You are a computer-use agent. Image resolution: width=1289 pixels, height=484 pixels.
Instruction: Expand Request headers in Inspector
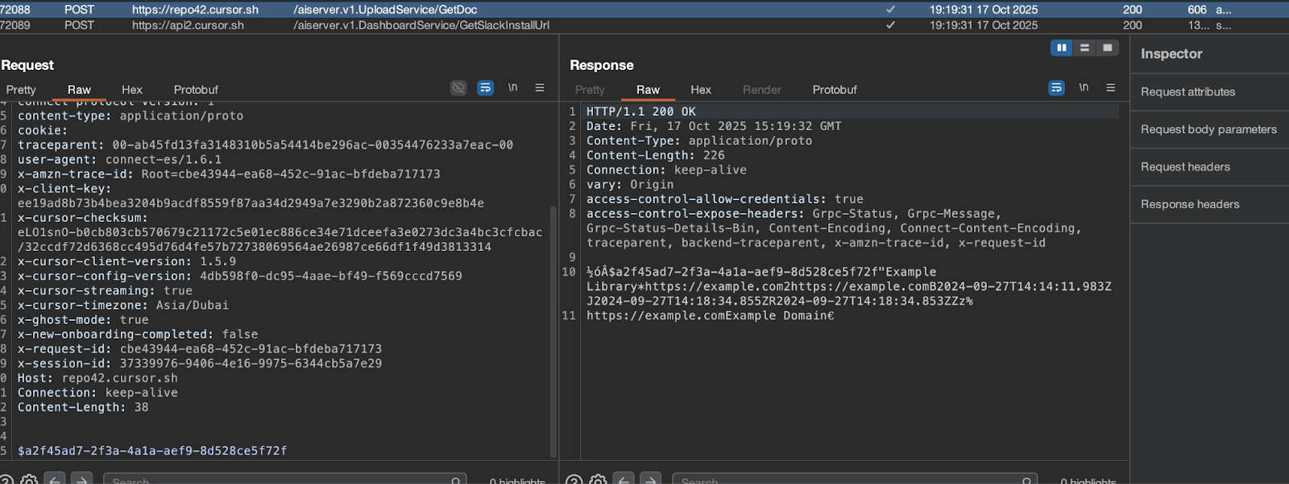(x=1209, y=167)
